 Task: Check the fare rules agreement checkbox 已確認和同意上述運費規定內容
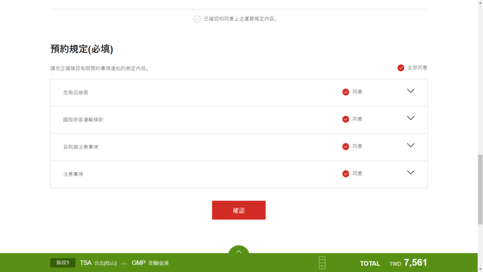(x=197, y=19)
